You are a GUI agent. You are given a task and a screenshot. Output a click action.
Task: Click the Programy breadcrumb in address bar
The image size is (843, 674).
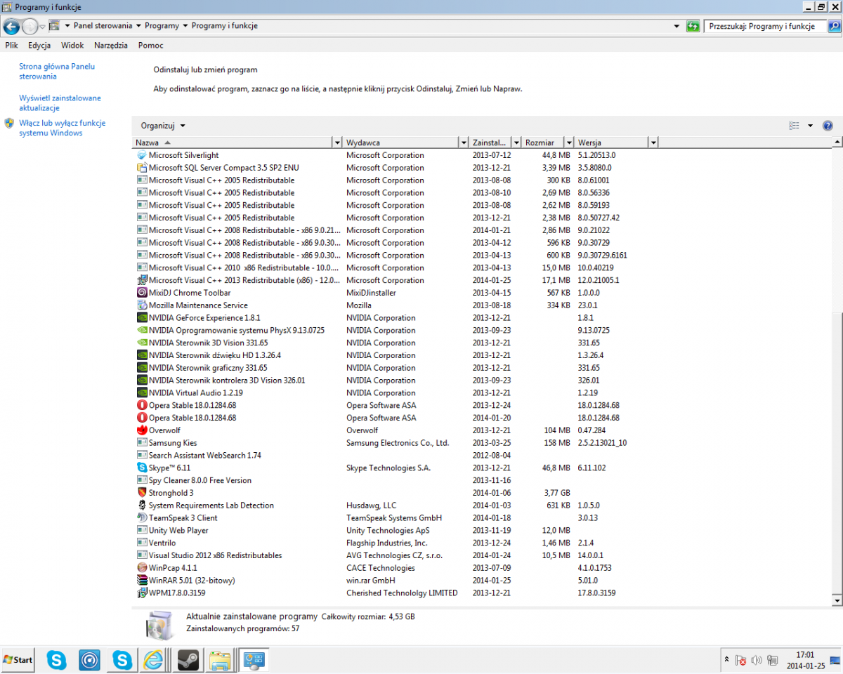(x=162, y=26)
